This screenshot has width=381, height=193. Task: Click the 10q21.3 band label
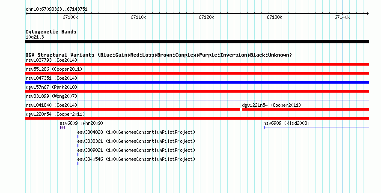point(35,37)
